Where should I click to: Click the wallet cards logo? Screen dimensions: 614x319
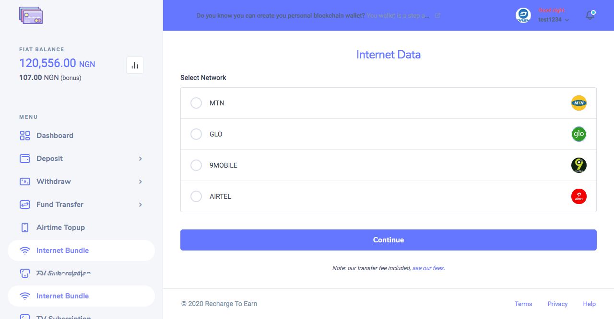[31, 15]
